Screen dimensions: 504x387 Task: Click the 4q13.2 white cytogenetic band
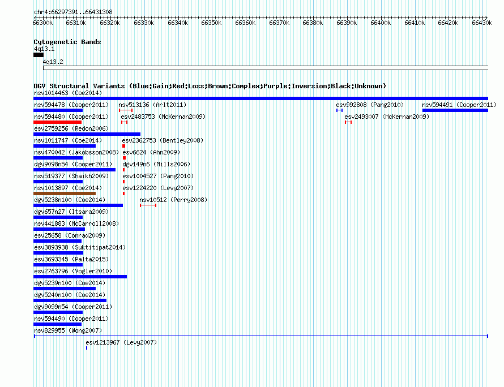(x=266, y=68)
